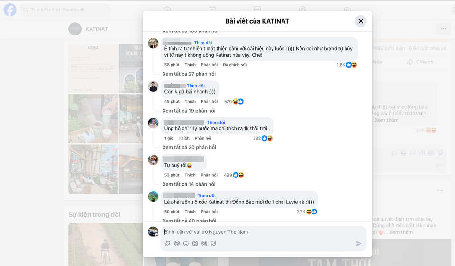Close the Bài viết của KATINAT dialog
Image resolution: width=455 pixels, height=266 pixels.
pyautogui.click(x=361, y=21)
